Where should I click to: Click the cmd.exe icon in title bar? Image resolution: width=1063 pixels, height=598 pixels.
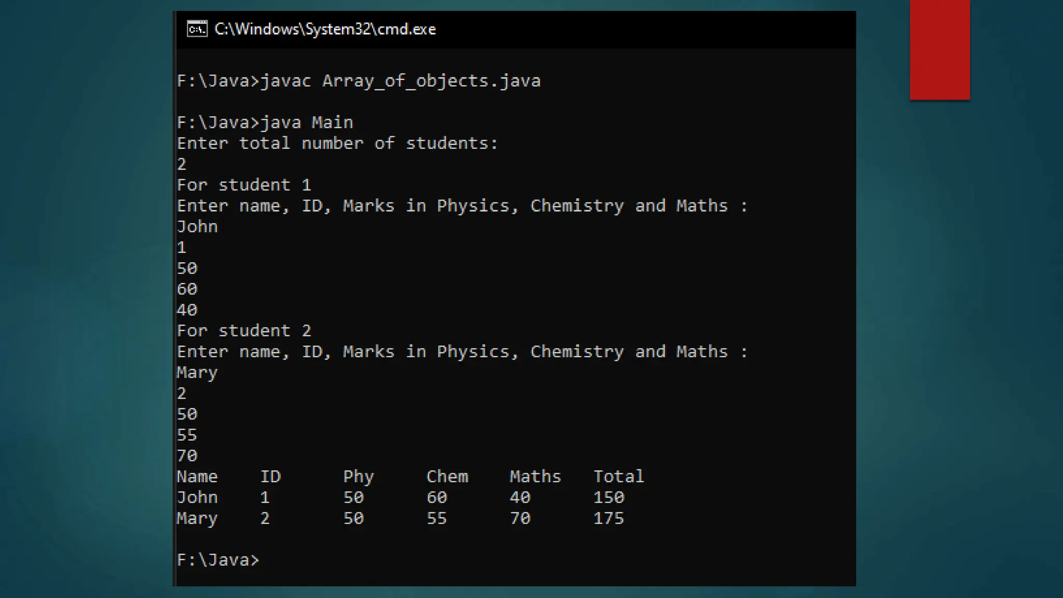[197, 29]
